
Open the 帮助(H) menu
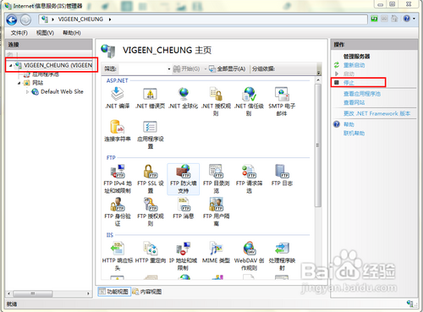(72, 33)
